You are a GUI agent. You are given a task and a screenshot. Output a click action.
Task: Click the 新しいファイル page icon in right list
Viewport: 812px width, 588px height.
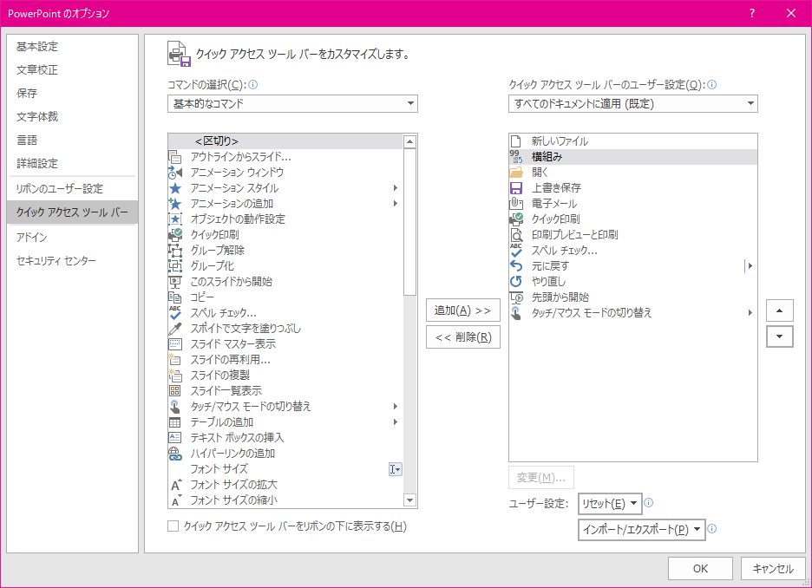[516, 141]
